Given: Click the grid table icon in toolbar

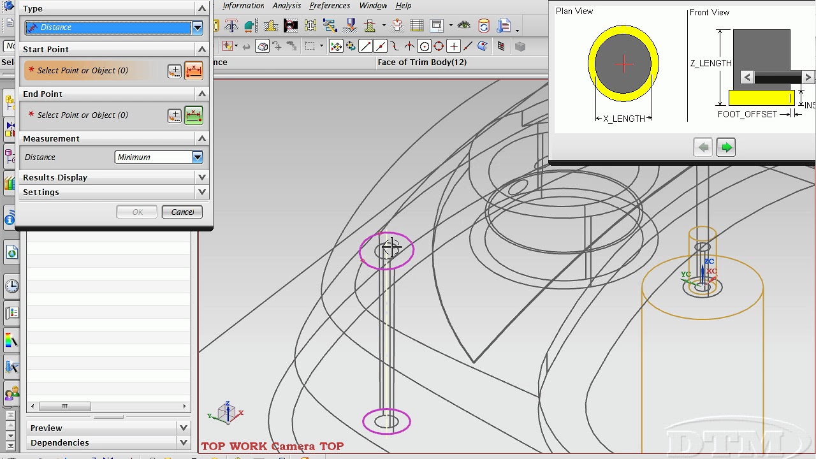Looking at the screenshot, I should coord(416,26).
